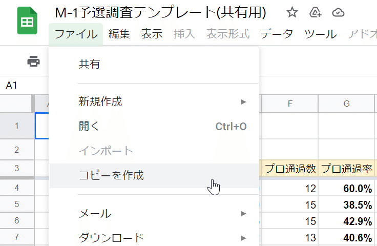This screenshot has height=246, width=377.
Task: Open the 編集 menu
Action: tap(119, 34)
